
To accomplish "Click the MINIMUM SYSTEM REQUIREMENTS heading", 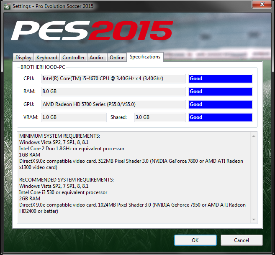I will tap(59, 136).
